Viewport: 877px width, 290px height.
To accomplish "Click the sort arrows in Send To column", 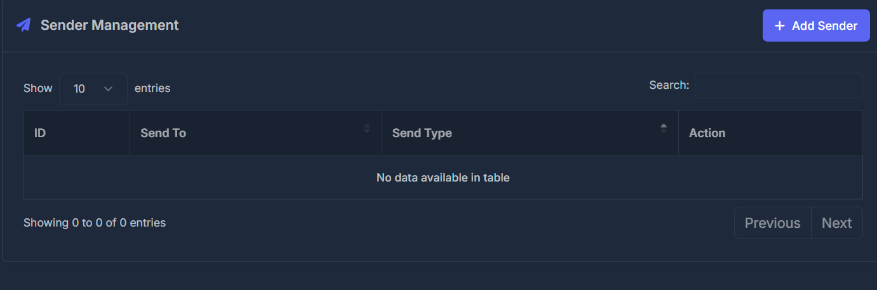I will pyautogui.click(x=366, y=128).
